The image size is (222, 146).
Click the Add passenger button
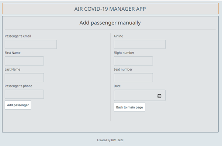pos(18,105)
